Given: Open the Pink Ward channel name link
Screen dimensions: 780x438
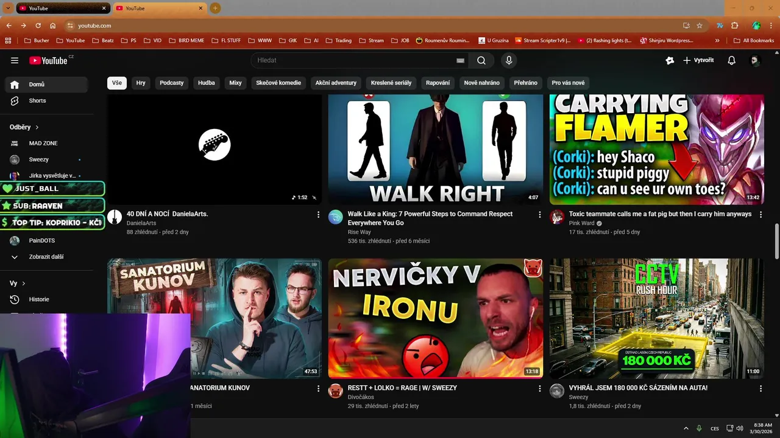Looking at the screenshot, I should [582, 223].
